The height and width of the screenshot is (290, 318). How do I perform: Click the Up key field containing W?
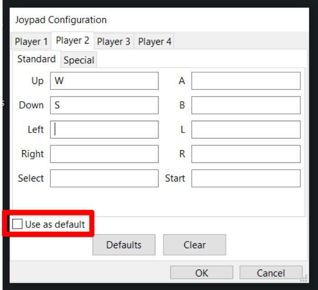pyautogui.click(x=104, y=81)
